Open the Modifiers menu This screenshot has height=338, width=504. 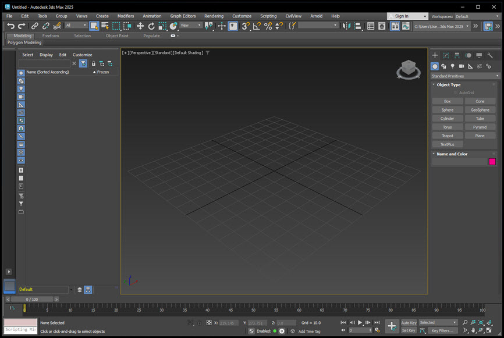point(126,16)
